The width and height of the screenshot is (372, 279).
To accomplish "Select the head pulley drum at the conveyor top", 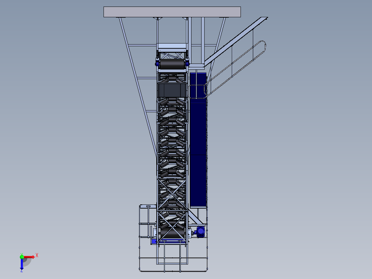I will coord(172,64).
